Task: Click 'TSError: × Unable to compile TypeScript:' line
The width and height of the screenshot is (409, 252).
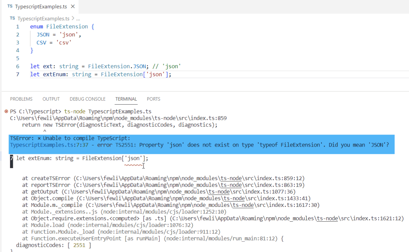Action: (x=70, y=138)
